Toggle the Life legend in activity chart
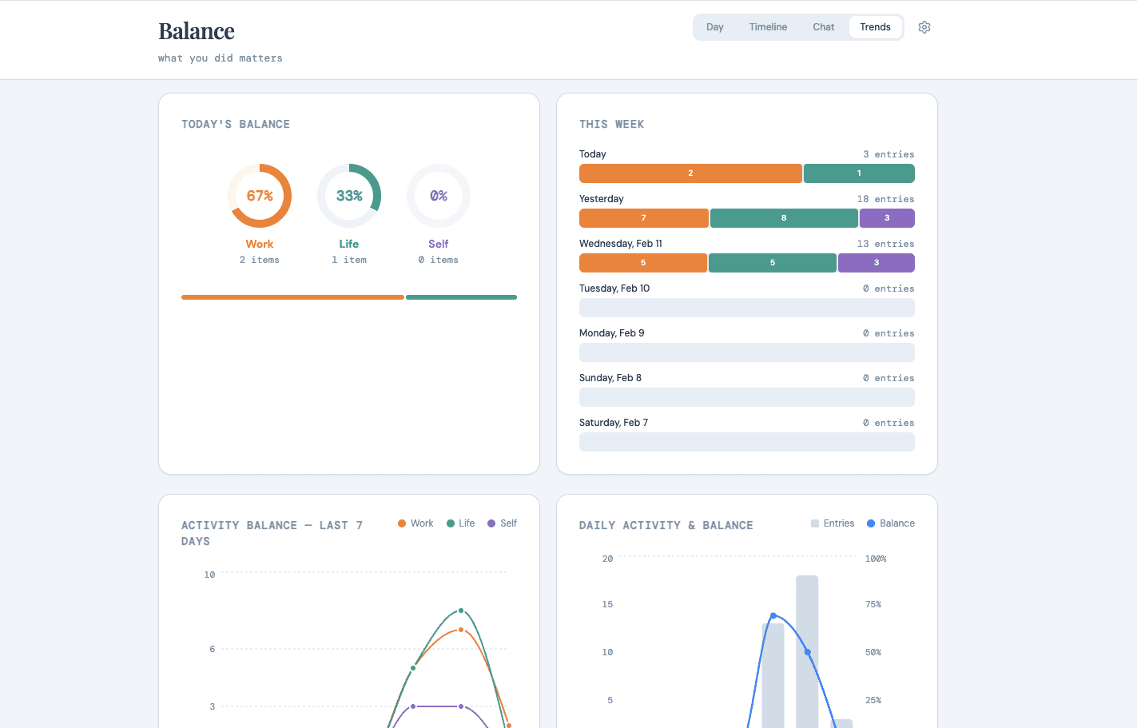 (x=461, y=523)
